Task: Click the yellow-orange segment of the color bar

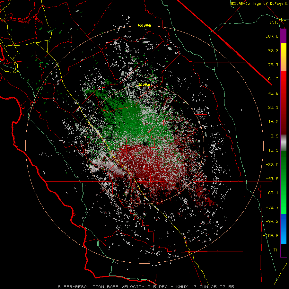Action: (284, 57)
